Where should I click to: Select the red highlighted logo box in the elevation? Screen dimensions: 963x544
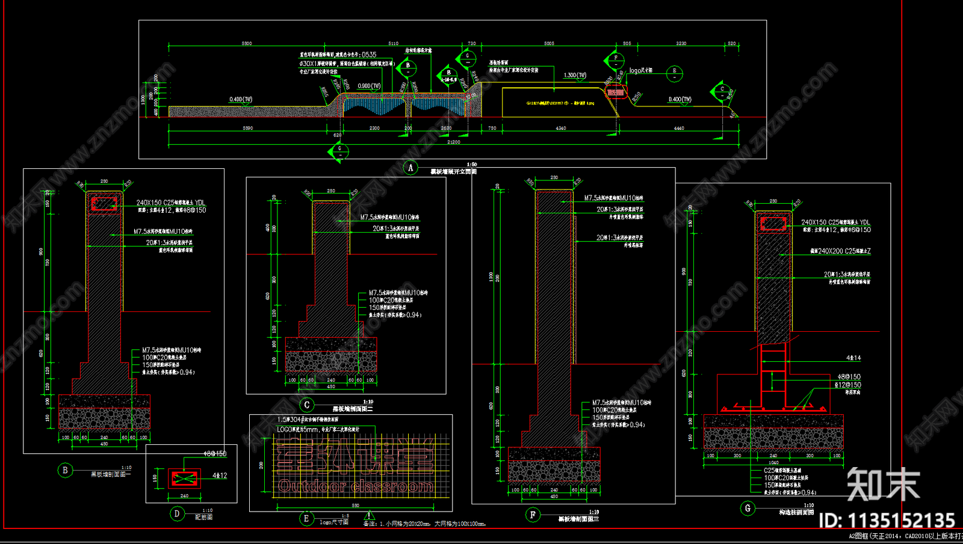point(615,93)
